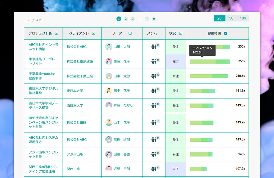The width and height of the screenshot is (274, 178).
Task: Open members icon for 山本 花子 row
Action: click(x=154, y=122)
